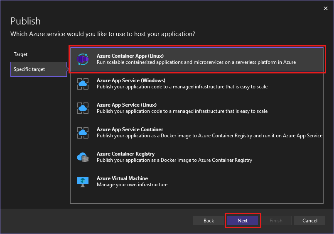Click the Azure App Service Container icon
This screenshot has width=334, height=234.
pyautogui.click(x=83, y=133)
